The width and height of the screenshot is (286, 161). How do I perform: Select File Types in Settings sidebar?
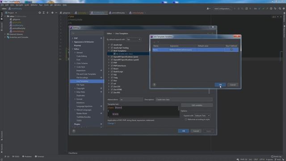[x=80, y=85]
